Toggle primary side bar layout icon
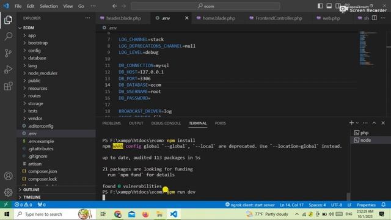 pyautogui.click(x=320, y=6)
